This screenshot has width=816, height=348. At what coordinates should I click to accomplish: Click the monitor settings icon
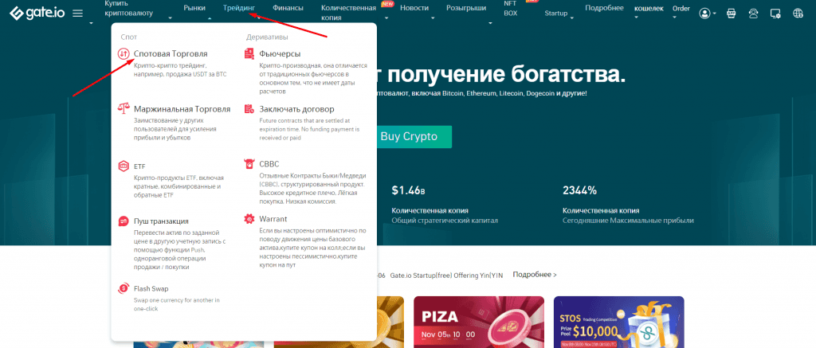point(775,14)
